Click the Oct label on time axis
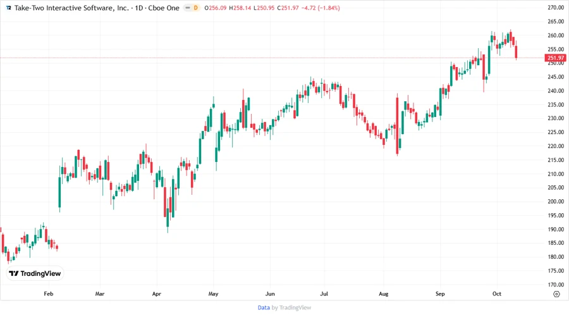 [497, 293]
